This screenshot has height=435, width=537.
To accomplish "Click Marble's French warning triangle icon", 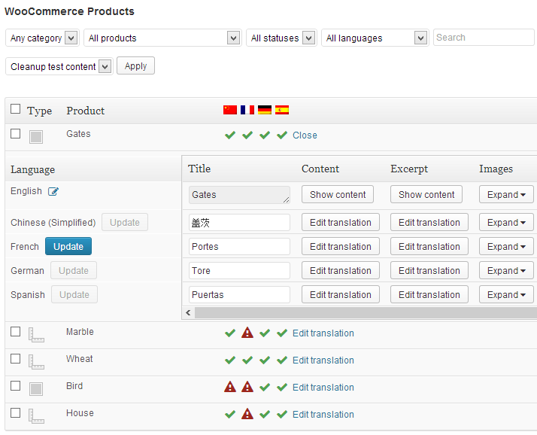I will coord(247,333).
